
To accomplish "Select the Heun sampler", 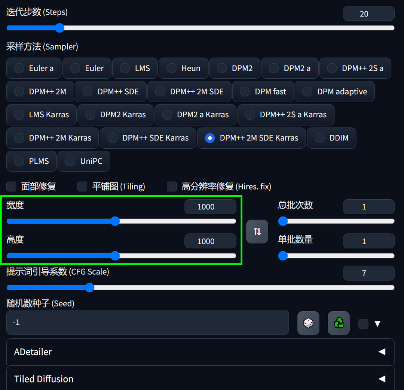I will pyautogui.click(x=183, y=68).
